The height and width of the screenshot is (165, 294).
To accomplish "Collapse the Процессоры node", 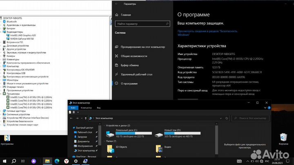I will pos(1,94).
